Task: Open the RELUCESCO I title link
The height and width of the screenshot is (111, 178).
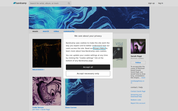Action: 38,70
